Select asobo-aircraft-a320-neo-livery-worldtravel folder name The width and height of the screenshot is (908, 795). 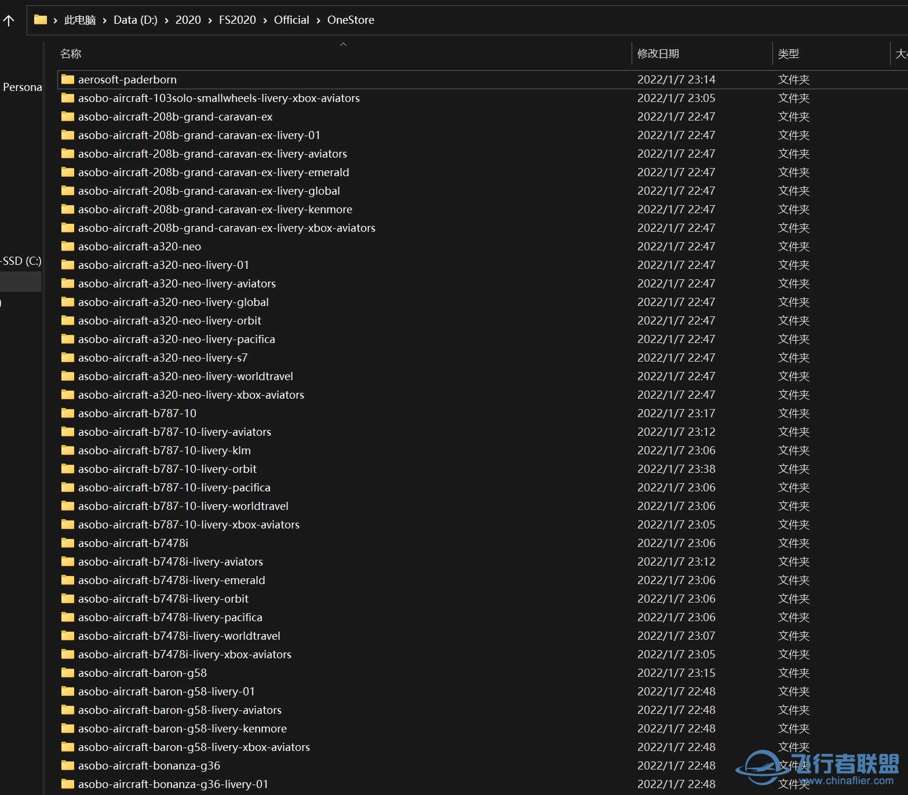coord(186,376)
